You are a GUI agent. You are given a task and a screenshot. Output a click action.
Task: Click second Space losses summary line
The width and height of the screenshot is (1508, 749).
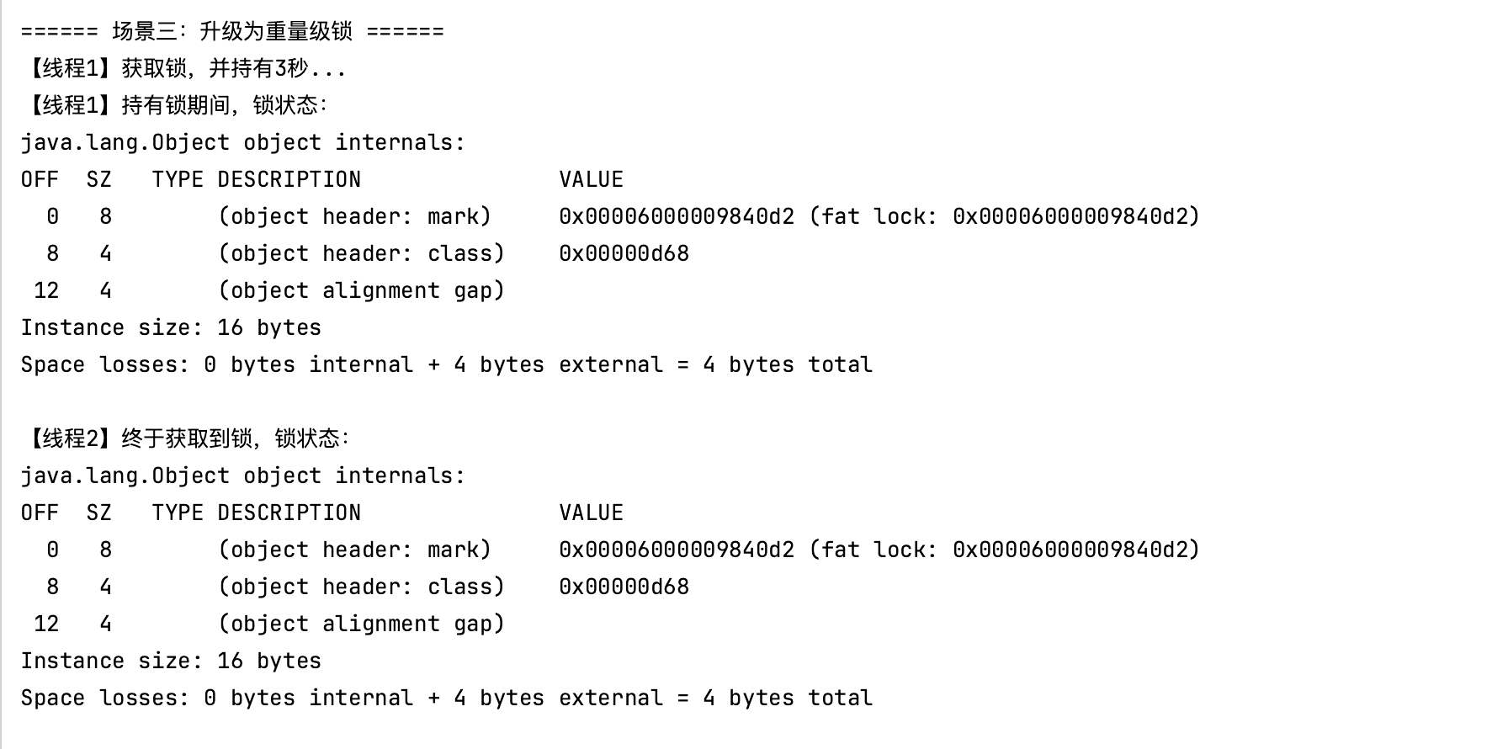pyautogui.click(x=447, y=698)
